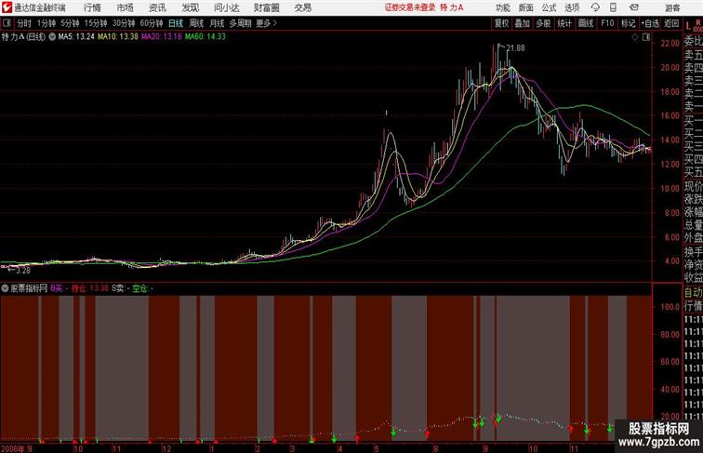
Task: Open the 交易 menu
Action: pyautogui.click(x=303, y=7)
